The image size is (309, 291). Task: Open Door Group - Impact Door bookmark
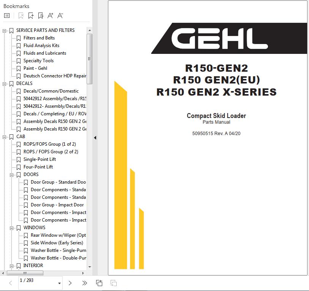(57, 205)
